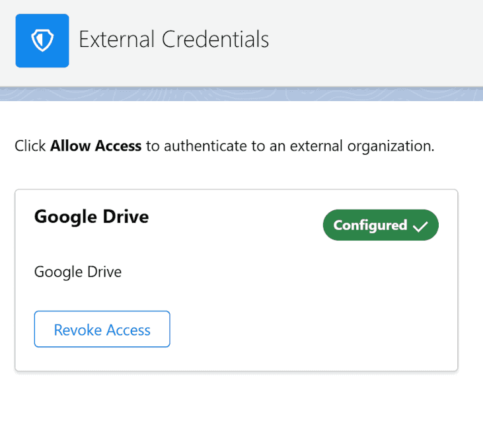Image resolution: width=483 pixels, height=421 pixels.
Task: Click the word "Click" starting the instruction
Action: click(30, 146)
